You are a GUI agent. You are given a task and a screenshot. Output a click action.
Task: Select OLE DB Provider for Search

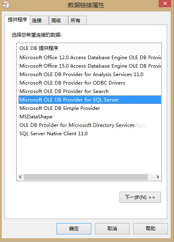90,91
